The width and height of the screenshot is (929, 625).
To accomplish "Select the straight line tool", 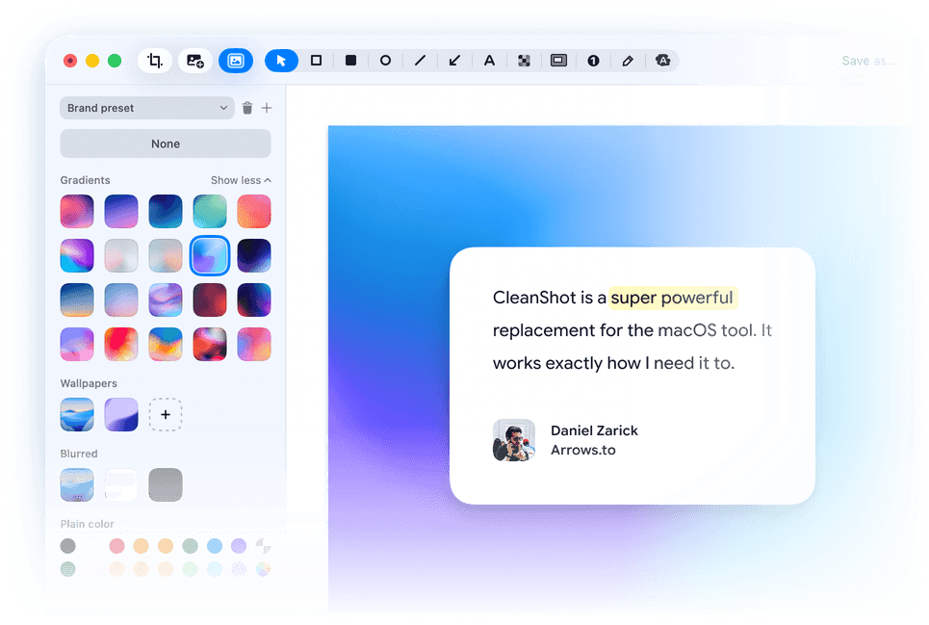I will pos(420,61).
